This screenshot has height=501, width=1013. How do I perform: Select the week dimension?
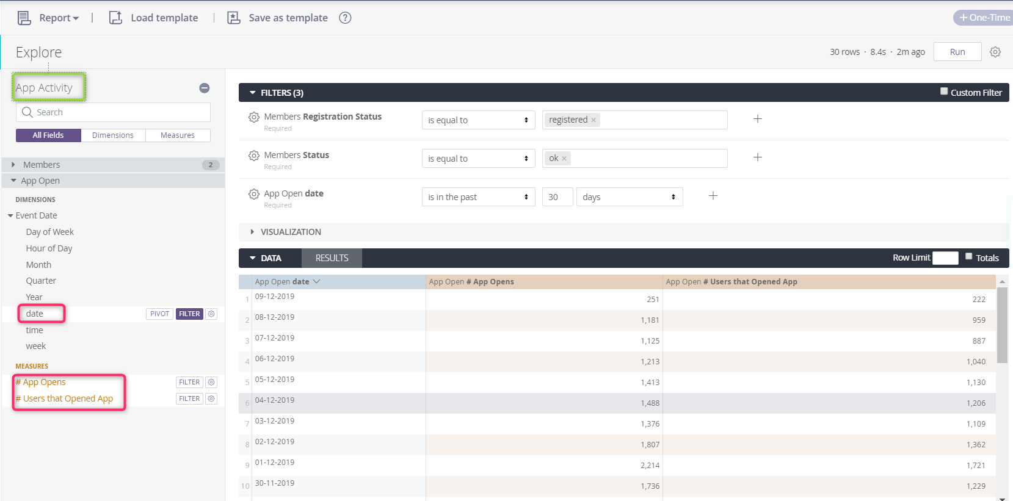36,346
